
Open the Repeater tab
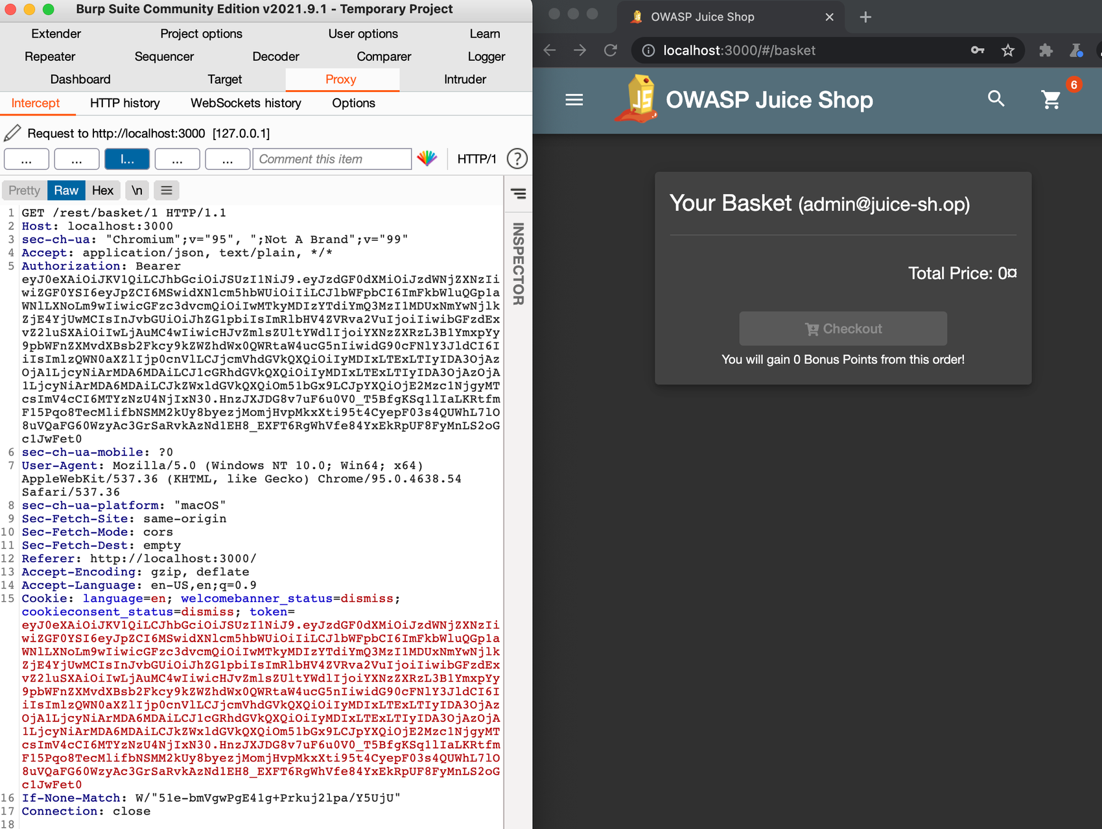point(50,56)
